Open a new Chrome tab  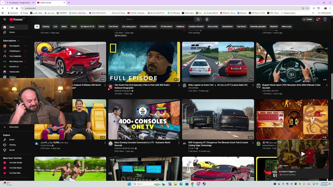[x=69, y=3]
